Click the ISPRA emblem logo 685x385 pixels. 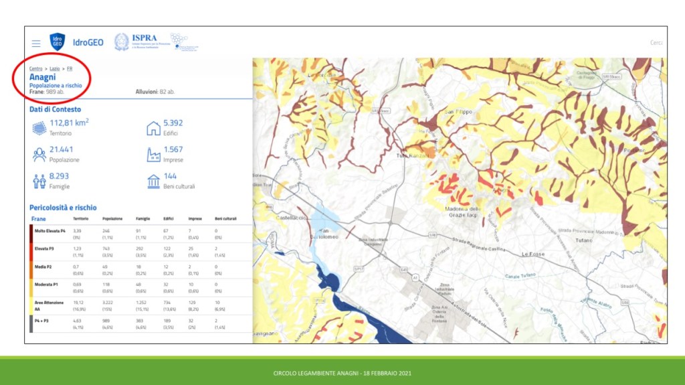[x=122, y=42]
